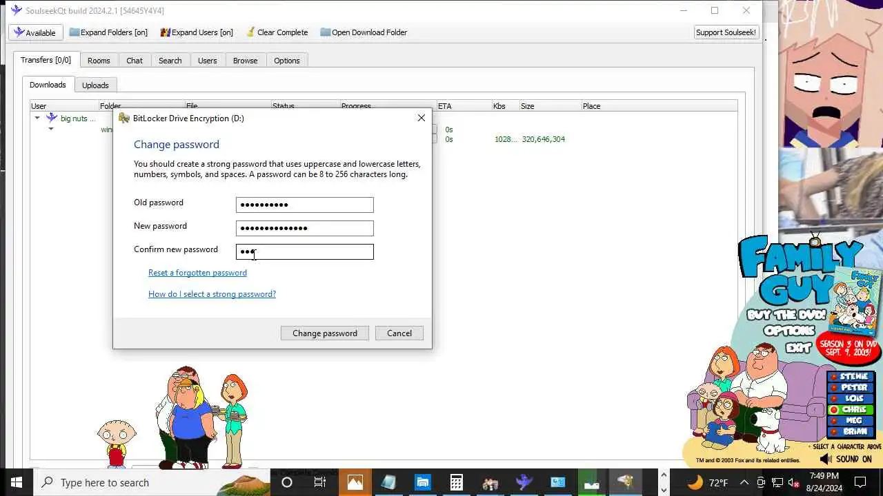Open File Explorer from the taskbar

pos(423,482)
